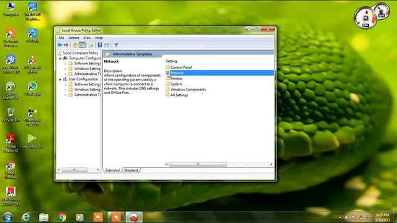Collapse the User Configuration node
This screenshot has height=223, width=397.
tap(60, 79)
